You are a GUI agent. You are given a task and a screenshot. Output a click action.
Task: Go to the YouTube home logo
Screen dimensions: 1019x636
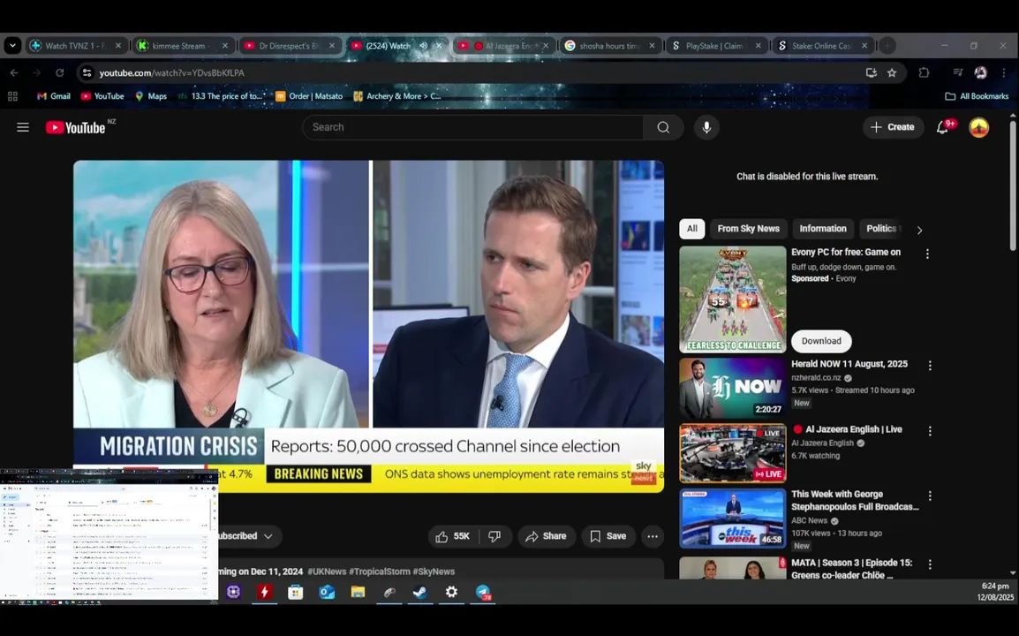click(75, 127)
